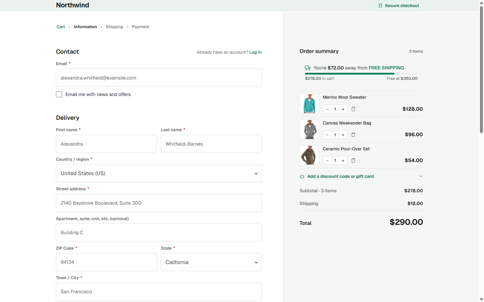Click the Subtotal · 3 items label
This screenshot has height=302, width=484.
point(318,191)
